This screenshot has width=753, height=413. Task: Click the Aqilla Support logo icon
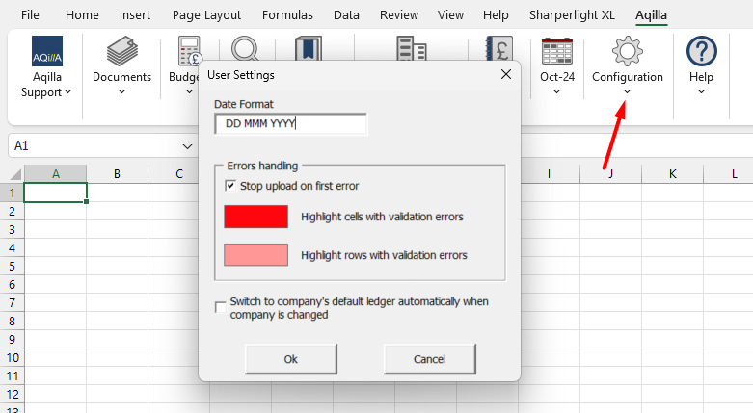46,51
